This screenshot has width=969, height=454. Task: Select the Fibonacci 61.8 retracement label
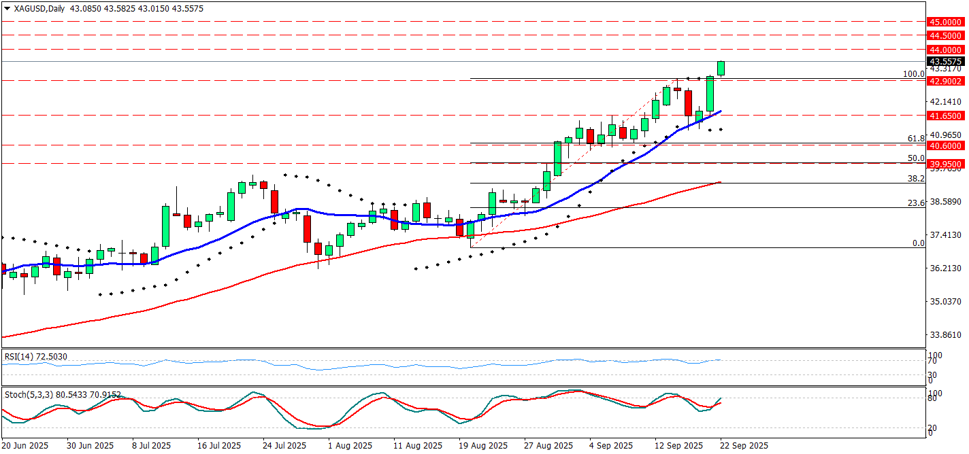[916, 139]
